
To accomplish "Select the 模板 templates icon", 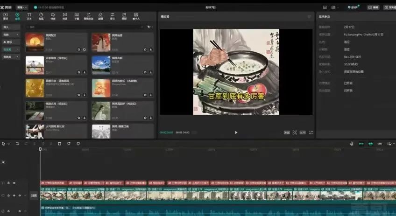I will click(x=124, y=16).
